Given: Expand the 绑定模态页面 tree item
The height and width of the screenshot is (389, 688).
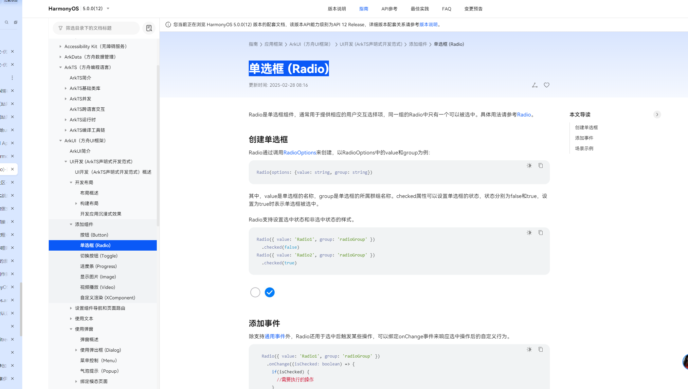Looking at the screenshot, I should click(76, 381).
